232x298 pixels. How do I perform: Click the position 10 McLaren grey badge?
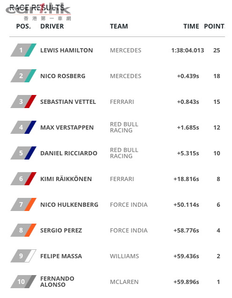pos(23,282)
